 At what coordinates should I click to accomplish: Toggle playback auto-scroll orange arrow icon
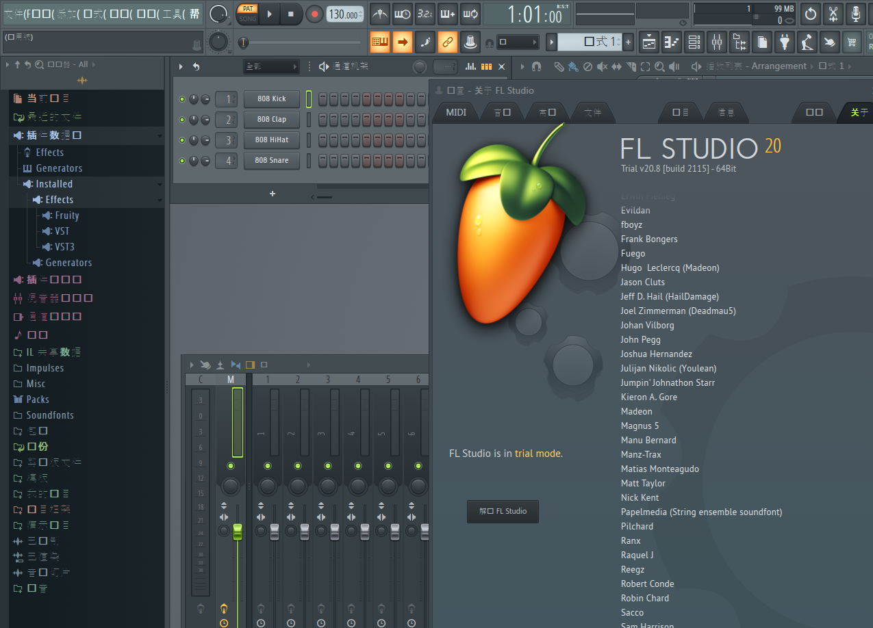[x=403, y=42]
